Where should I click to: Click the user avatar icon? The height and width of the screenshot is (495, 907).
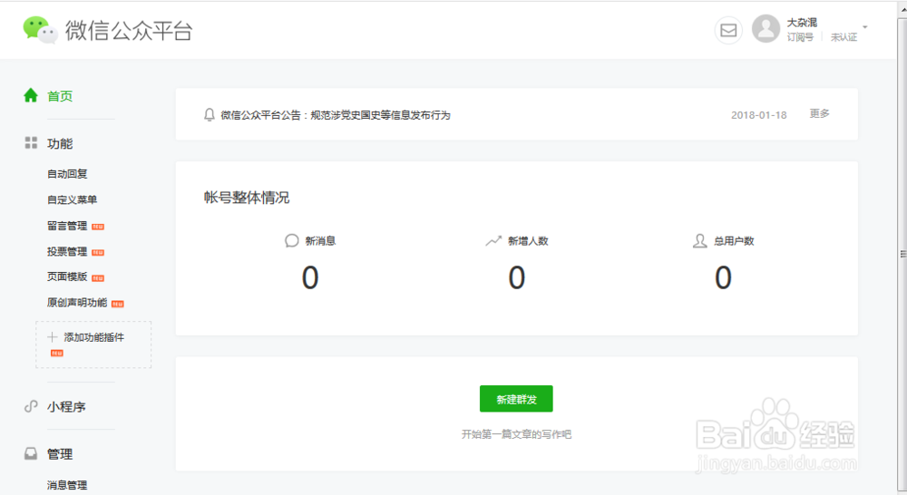766,29
